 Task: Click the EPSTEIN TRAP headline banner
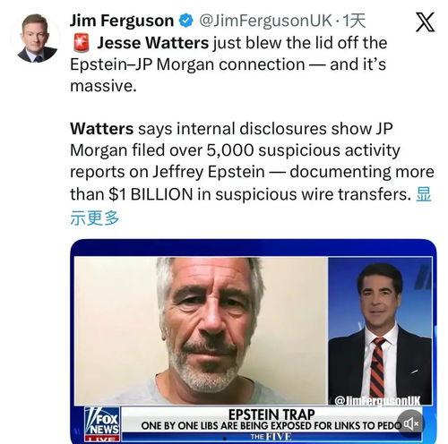point(271,414)
